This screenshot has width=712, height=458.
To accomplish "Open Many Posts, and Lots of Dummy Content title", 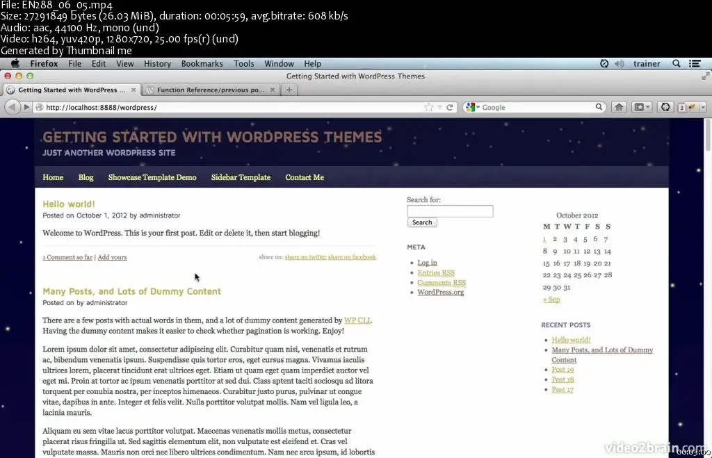I will click(x=131, y=291).
